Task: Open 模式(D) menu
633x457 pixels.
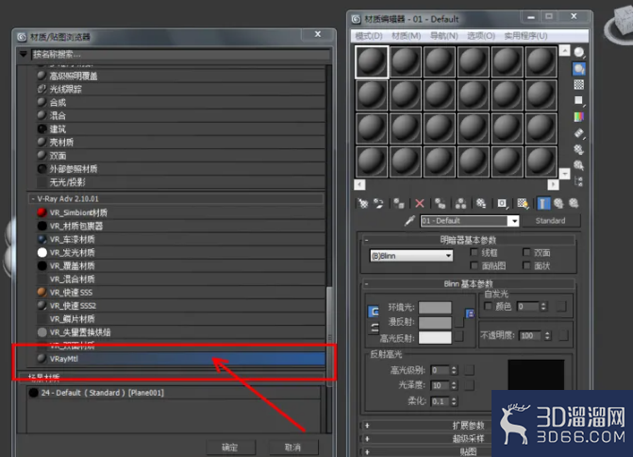Action: point(369,36)
